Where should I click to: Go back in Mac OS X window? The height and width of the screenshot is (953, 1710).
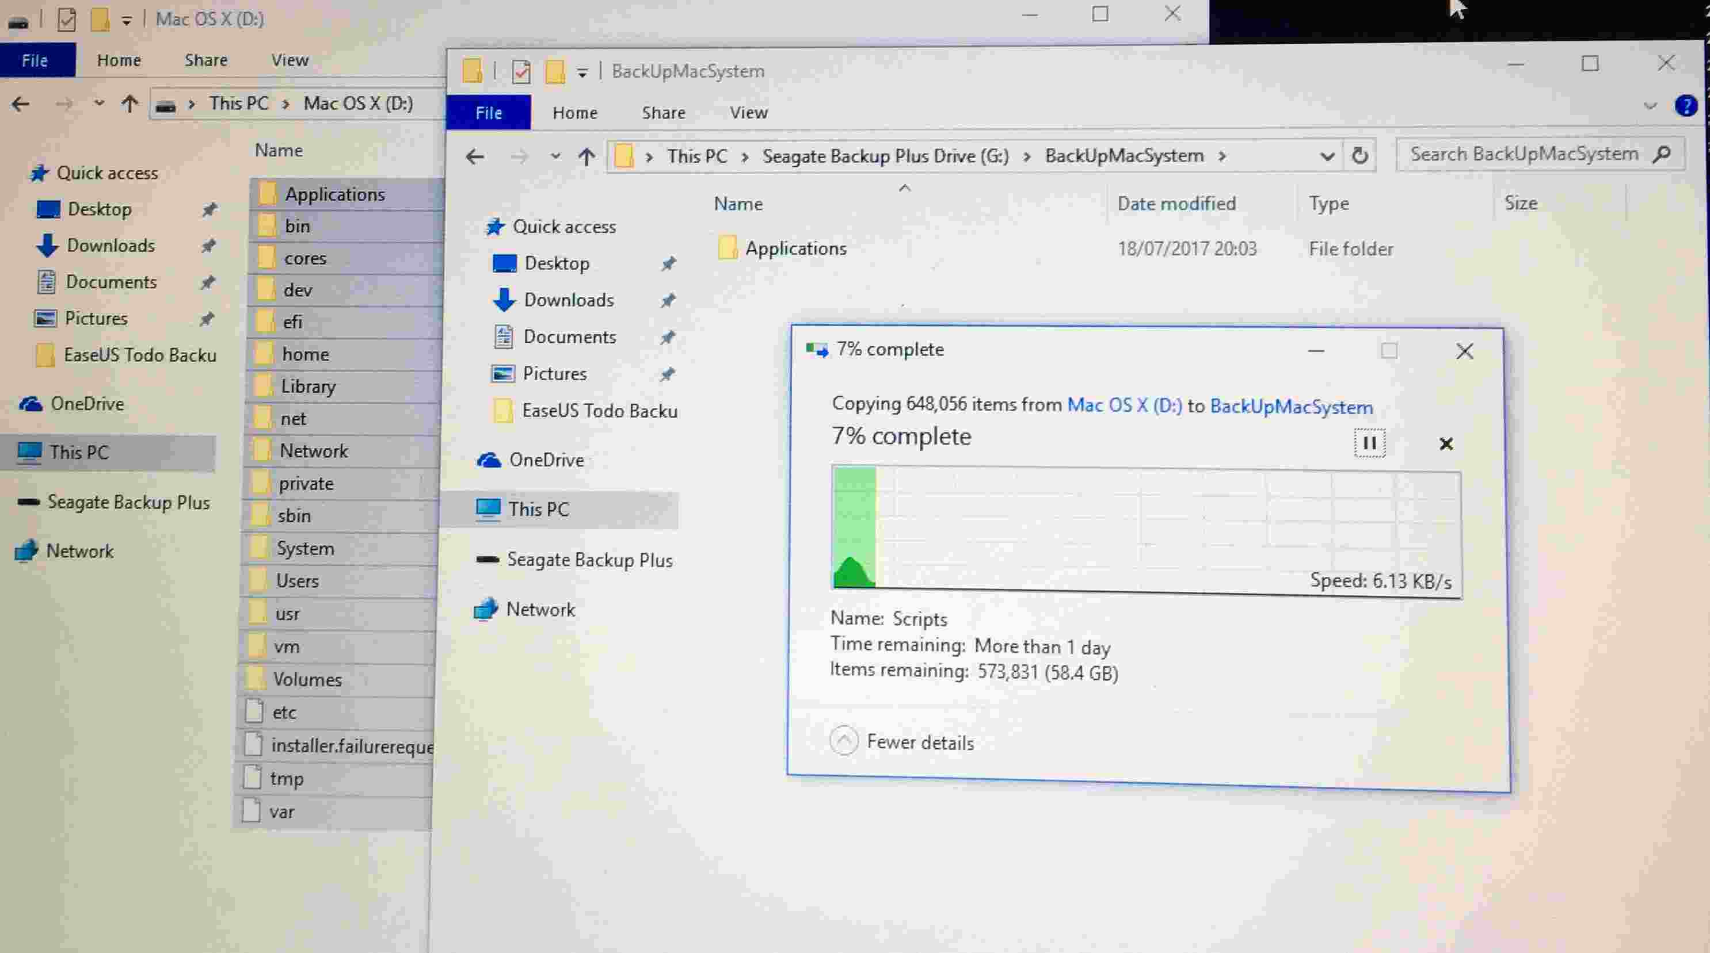point(21,104)
